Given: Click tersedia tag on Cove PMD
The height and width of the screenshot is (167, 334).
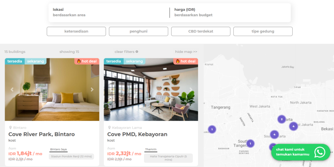Looking at the screenshot, I should tap(114, 61).
